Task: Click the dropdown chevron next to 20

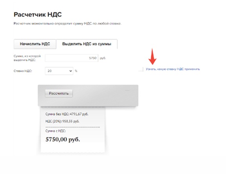Action: point(70,71)
